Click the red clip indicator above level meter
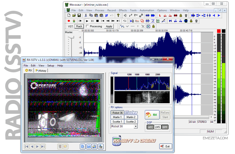This screenshot has width=235, height=154. [x=219, y=31]
